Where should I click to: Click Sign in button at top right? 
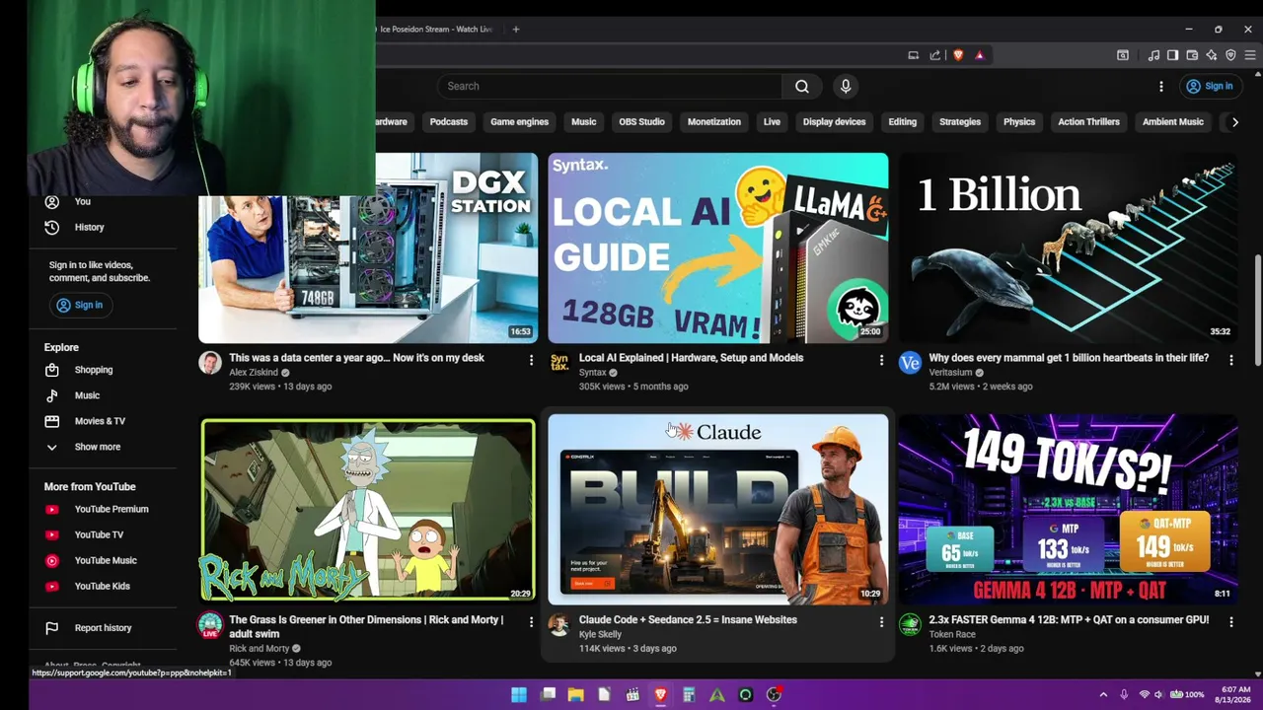(x=1210, y=86)
